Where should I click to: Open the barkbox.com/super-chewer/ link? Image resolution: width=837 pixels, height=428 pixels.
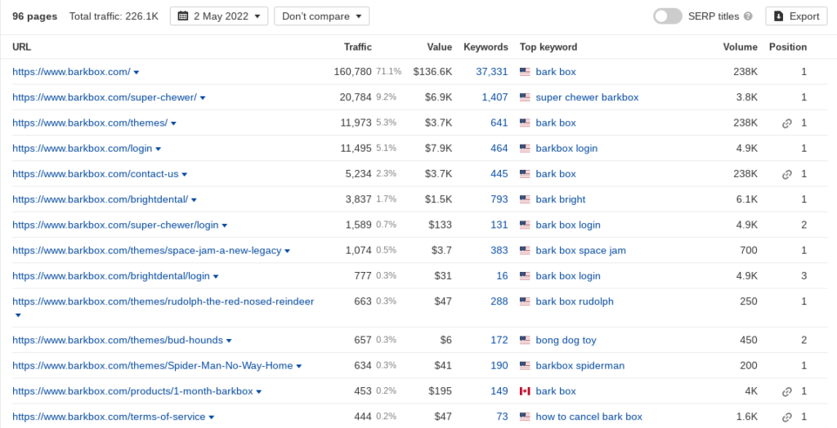105,97
